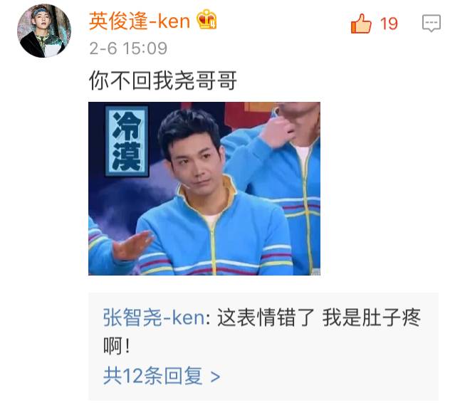Tap the 2-6 15:09 timestamp
Viewport: 455px width, 403px height.
(128, 48)
